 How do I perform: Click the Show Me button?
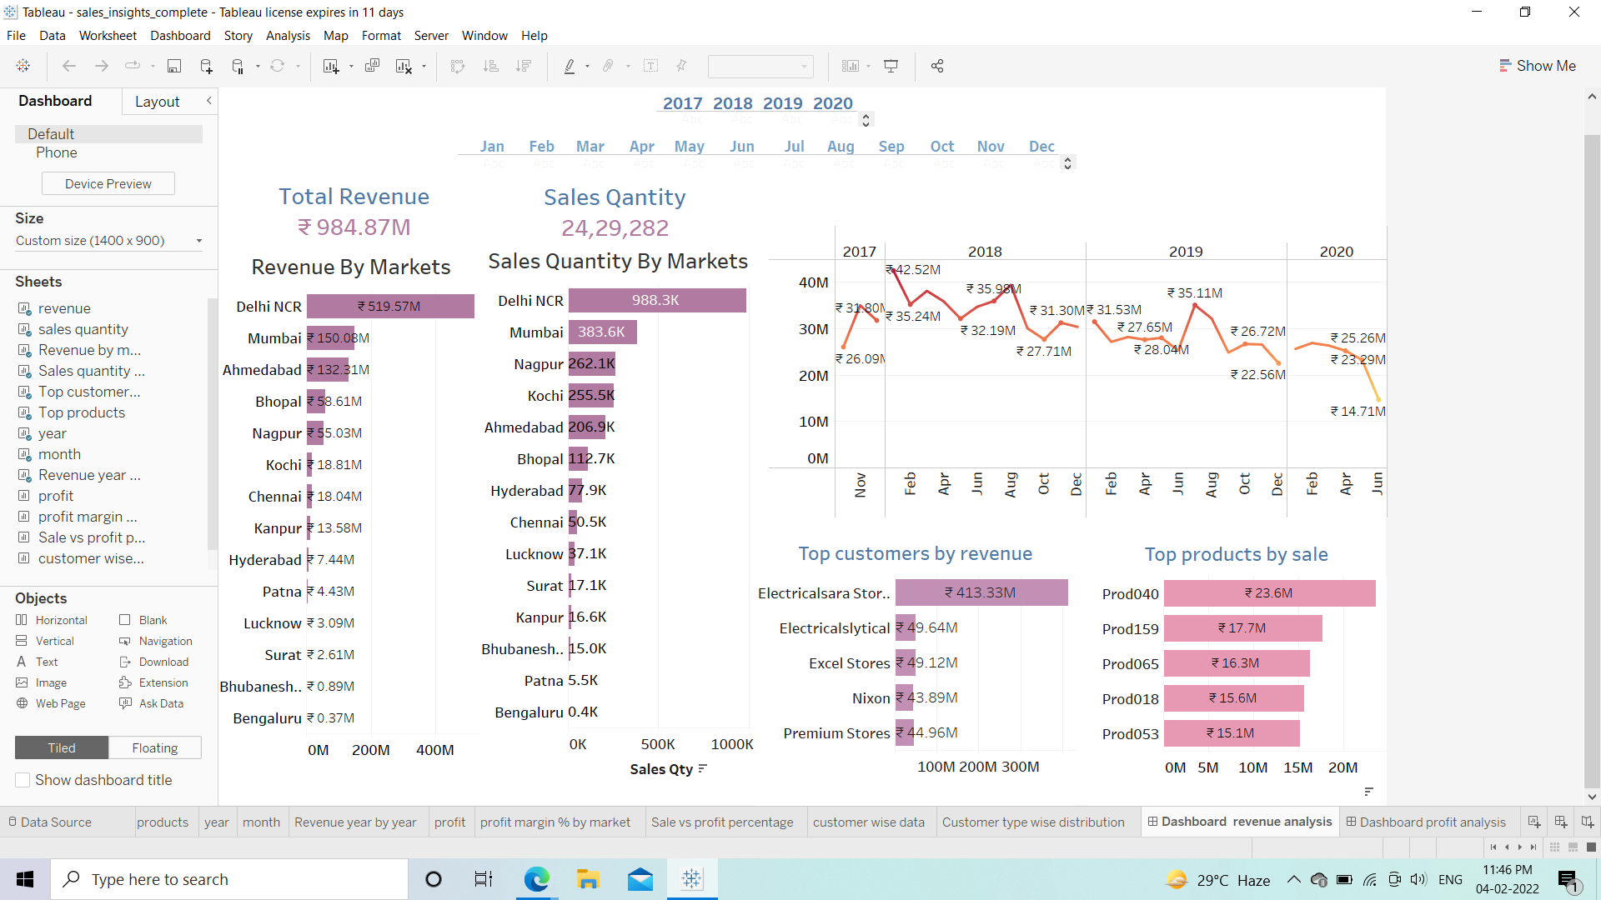(x=1538, y=66)
